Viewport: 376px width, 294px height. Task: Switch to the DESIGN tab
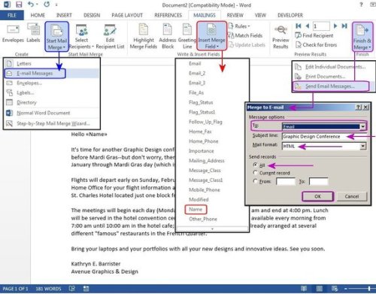click(x=92, y=15)
